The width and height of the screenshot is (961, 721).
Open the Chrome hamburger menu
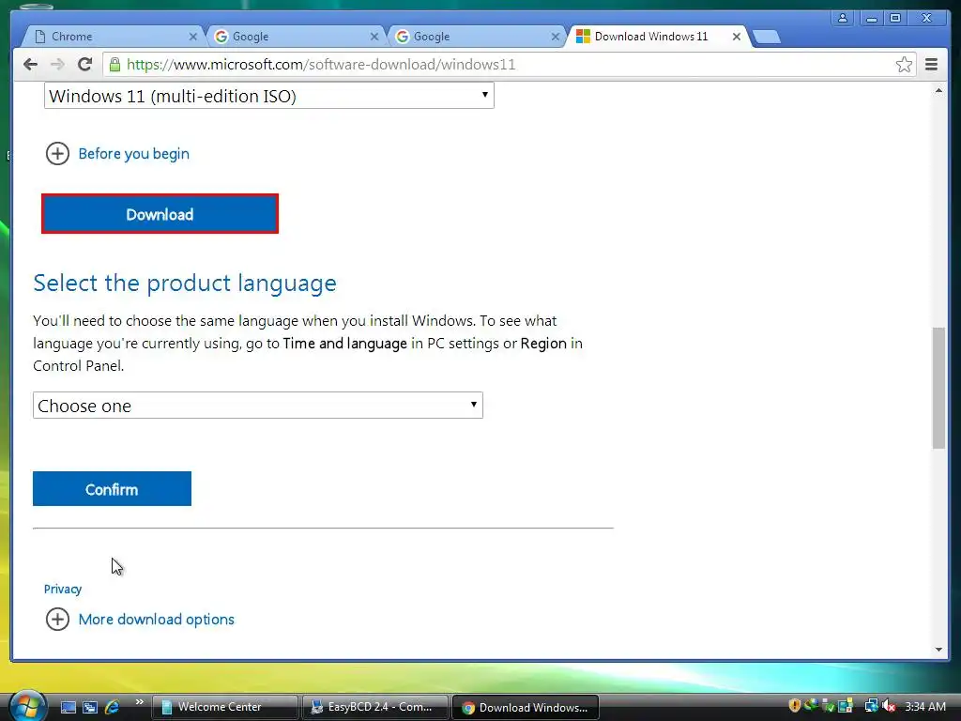pyautogui.click(x=931, y=65)
